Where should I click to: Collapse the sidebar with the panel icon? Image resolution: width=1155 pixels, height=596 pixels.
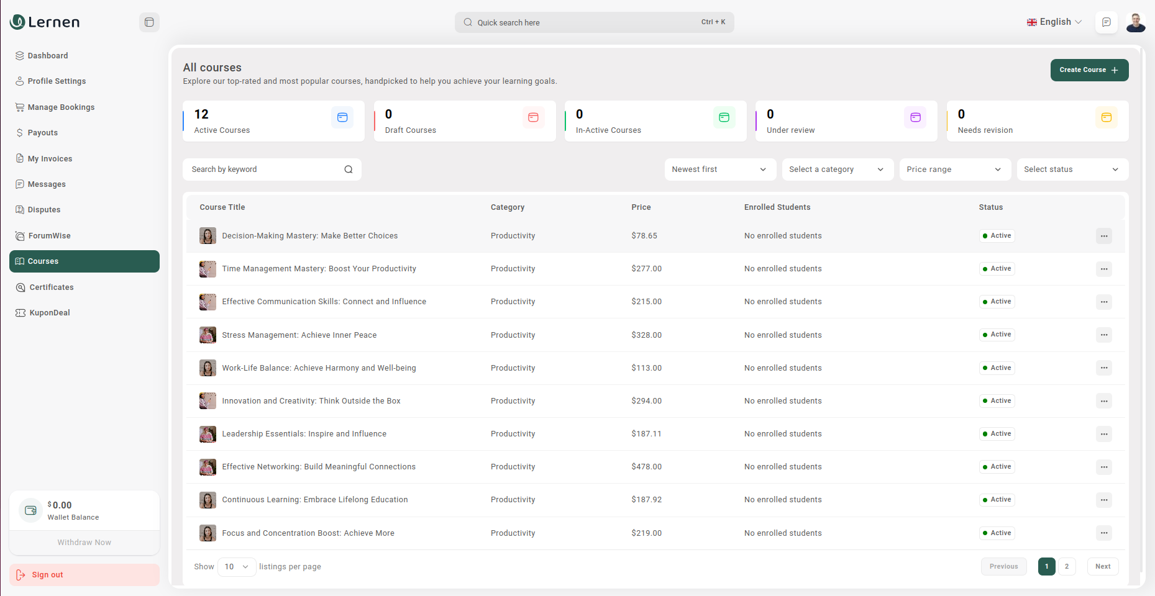[x=149, y=22]
